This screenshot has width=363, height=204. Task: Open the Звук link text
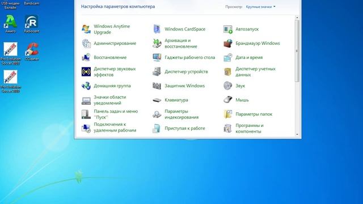point(240,86)
